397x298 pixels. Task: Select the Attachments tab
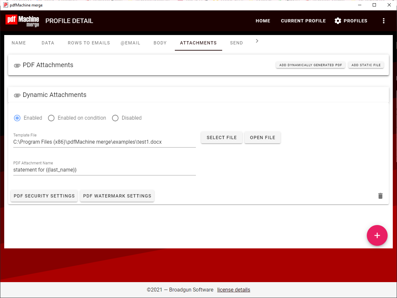pyautogui.click(x=198, y=43)
